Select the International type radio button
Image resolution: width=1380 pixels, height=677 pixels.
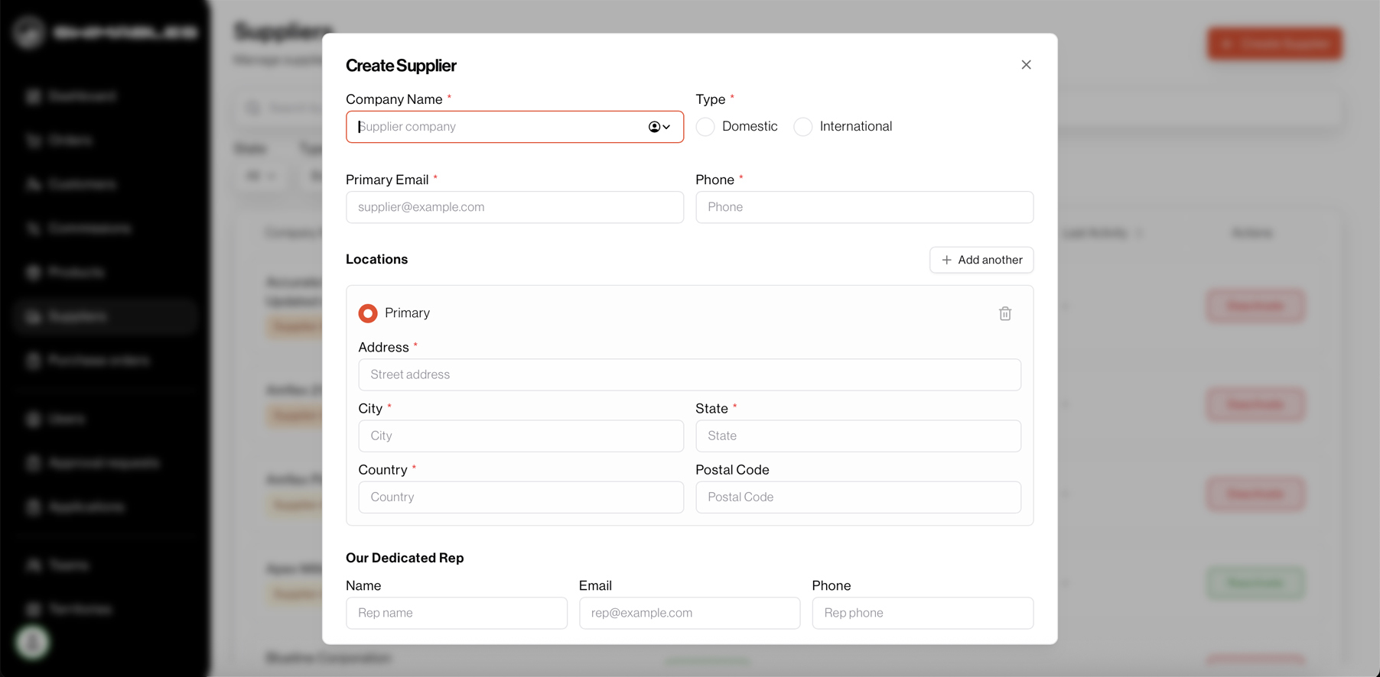(x=802, y=127)
